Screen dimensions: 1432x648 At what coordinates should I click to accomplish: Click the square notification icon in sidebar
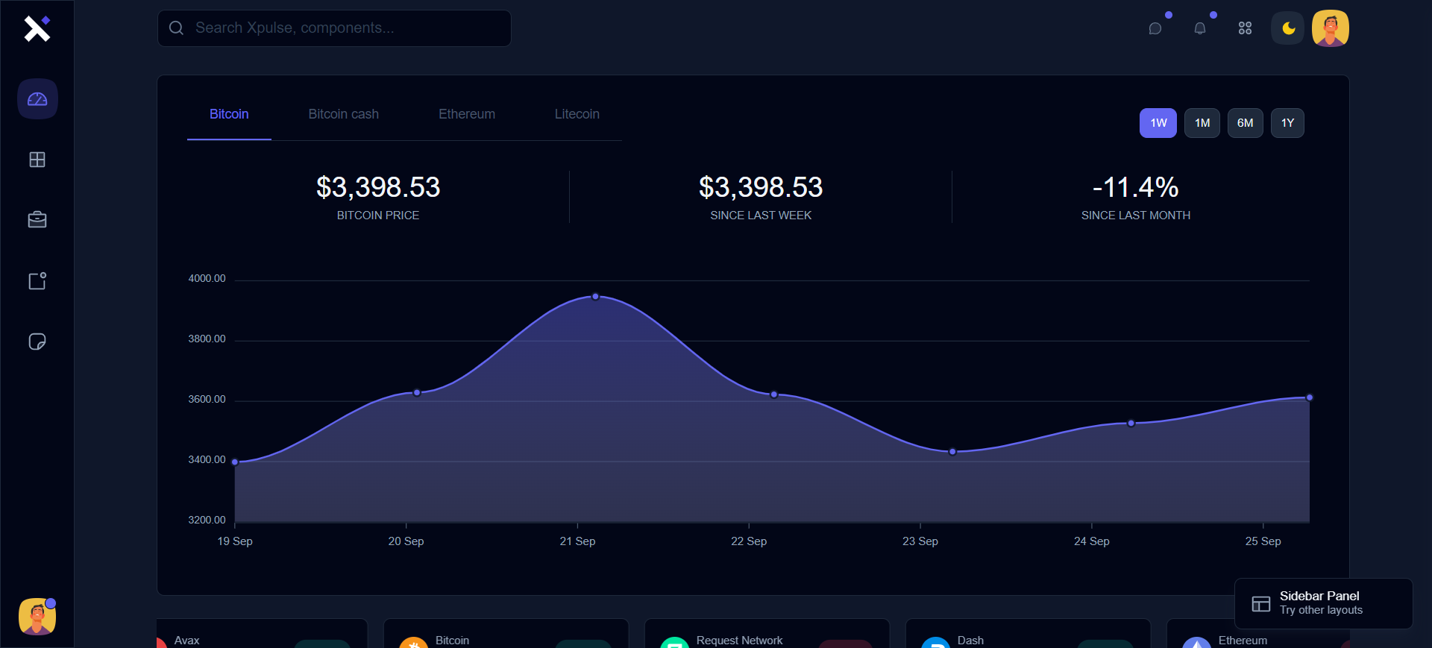tap(37, 281)
